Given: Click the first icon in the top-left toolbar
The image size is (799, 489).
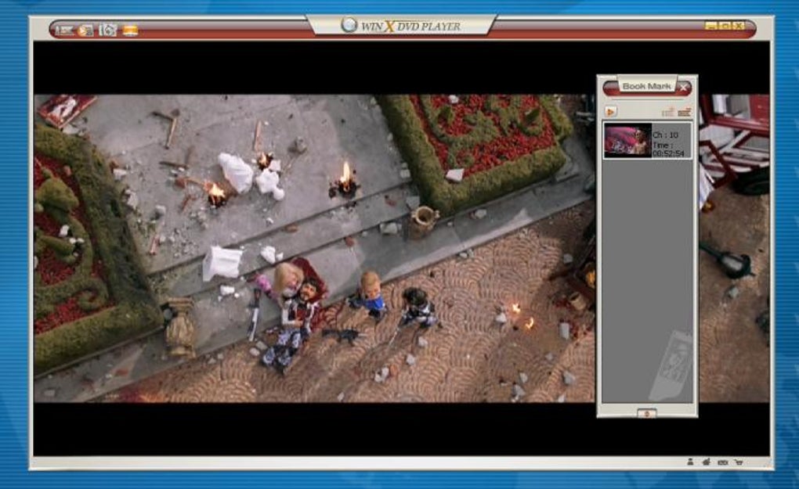Looking at the screenshot, I should [x=63, y=31].
